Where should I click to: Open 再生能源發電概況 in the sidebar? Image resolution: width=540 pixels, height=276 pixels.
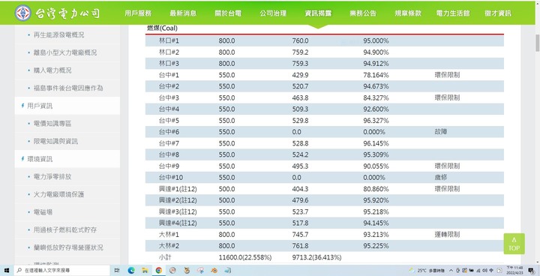click(59, 34)
